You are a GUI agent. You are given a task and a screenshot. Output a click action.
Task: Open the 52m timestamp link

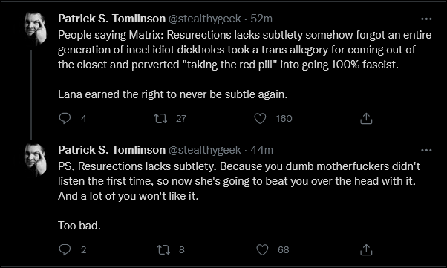261,19
